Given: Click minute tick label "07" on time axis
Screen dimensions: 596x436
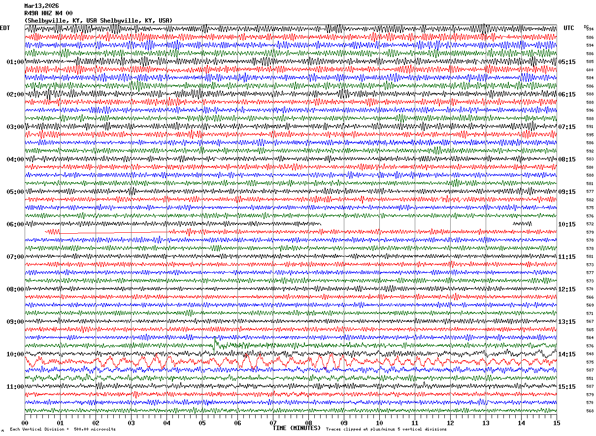Looking at the screenshot, I should click(x=273, y=423).
